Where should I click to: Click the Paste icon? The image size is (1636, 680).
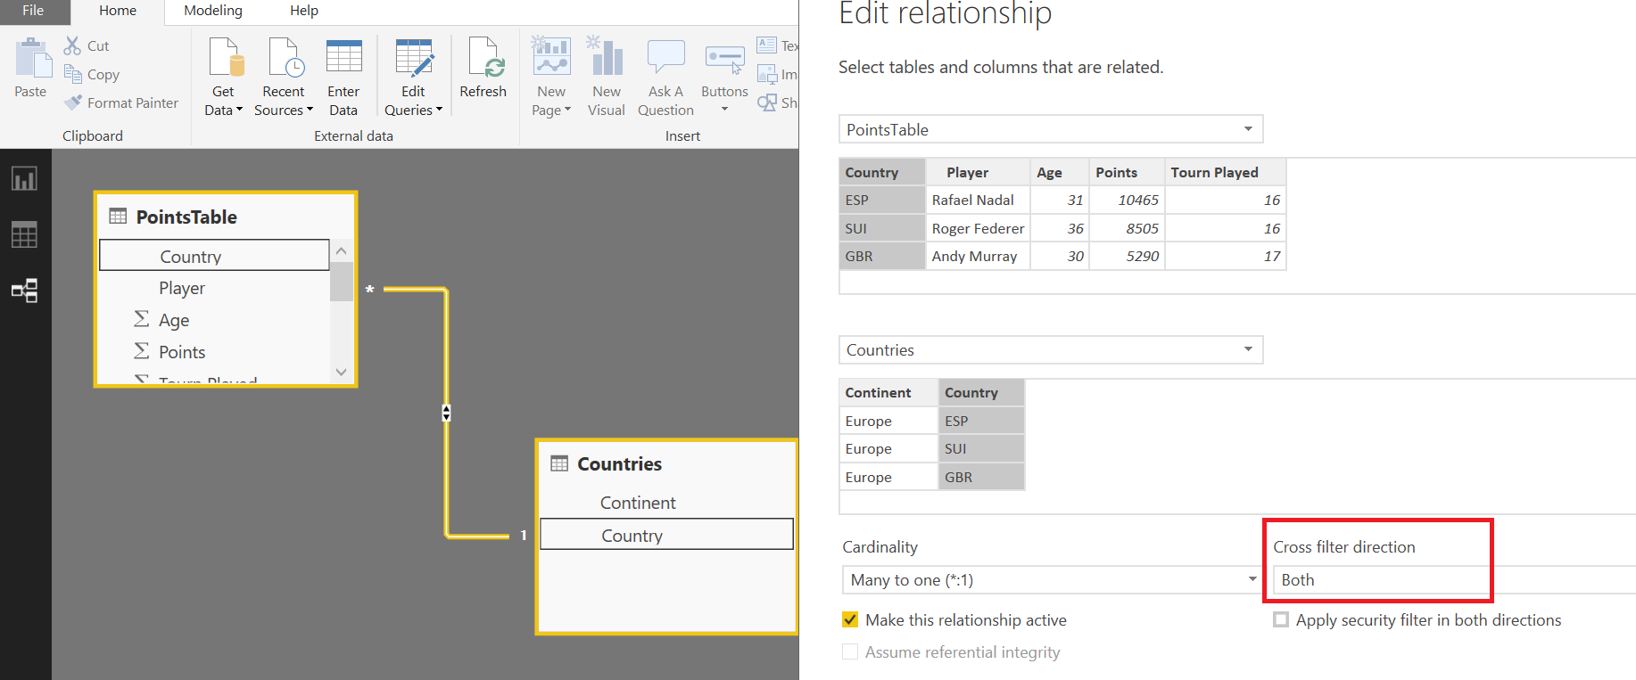[x=33, y=57]
